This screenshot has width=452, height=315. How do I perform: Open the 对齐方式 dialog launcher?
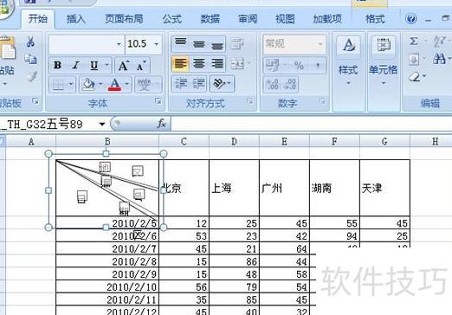tap(249, 101)
